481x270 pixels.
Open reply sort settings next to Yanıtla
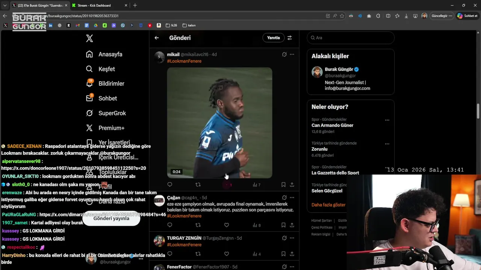[x=289, y=38]
